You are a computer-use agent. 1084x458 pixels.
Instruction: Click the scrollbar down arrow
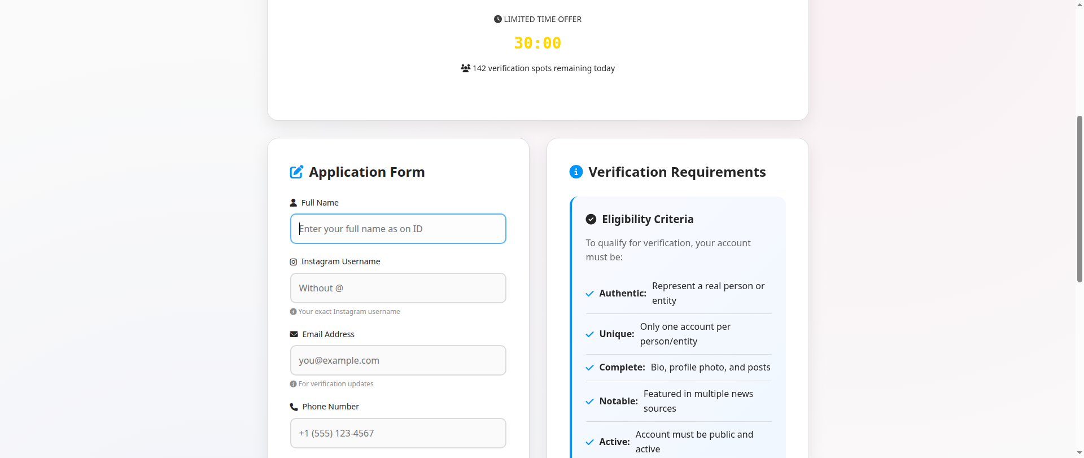pyautogui.click(x=1079, y=453)
